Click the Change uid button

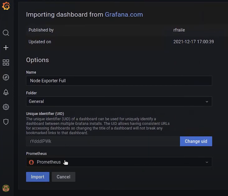(x=196, y=141)
